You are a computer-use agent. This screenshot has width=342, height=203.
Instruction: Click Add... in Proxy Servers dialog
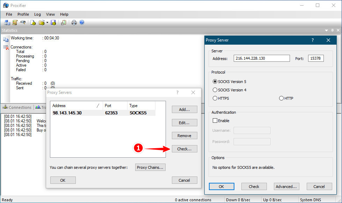point(184,109)
